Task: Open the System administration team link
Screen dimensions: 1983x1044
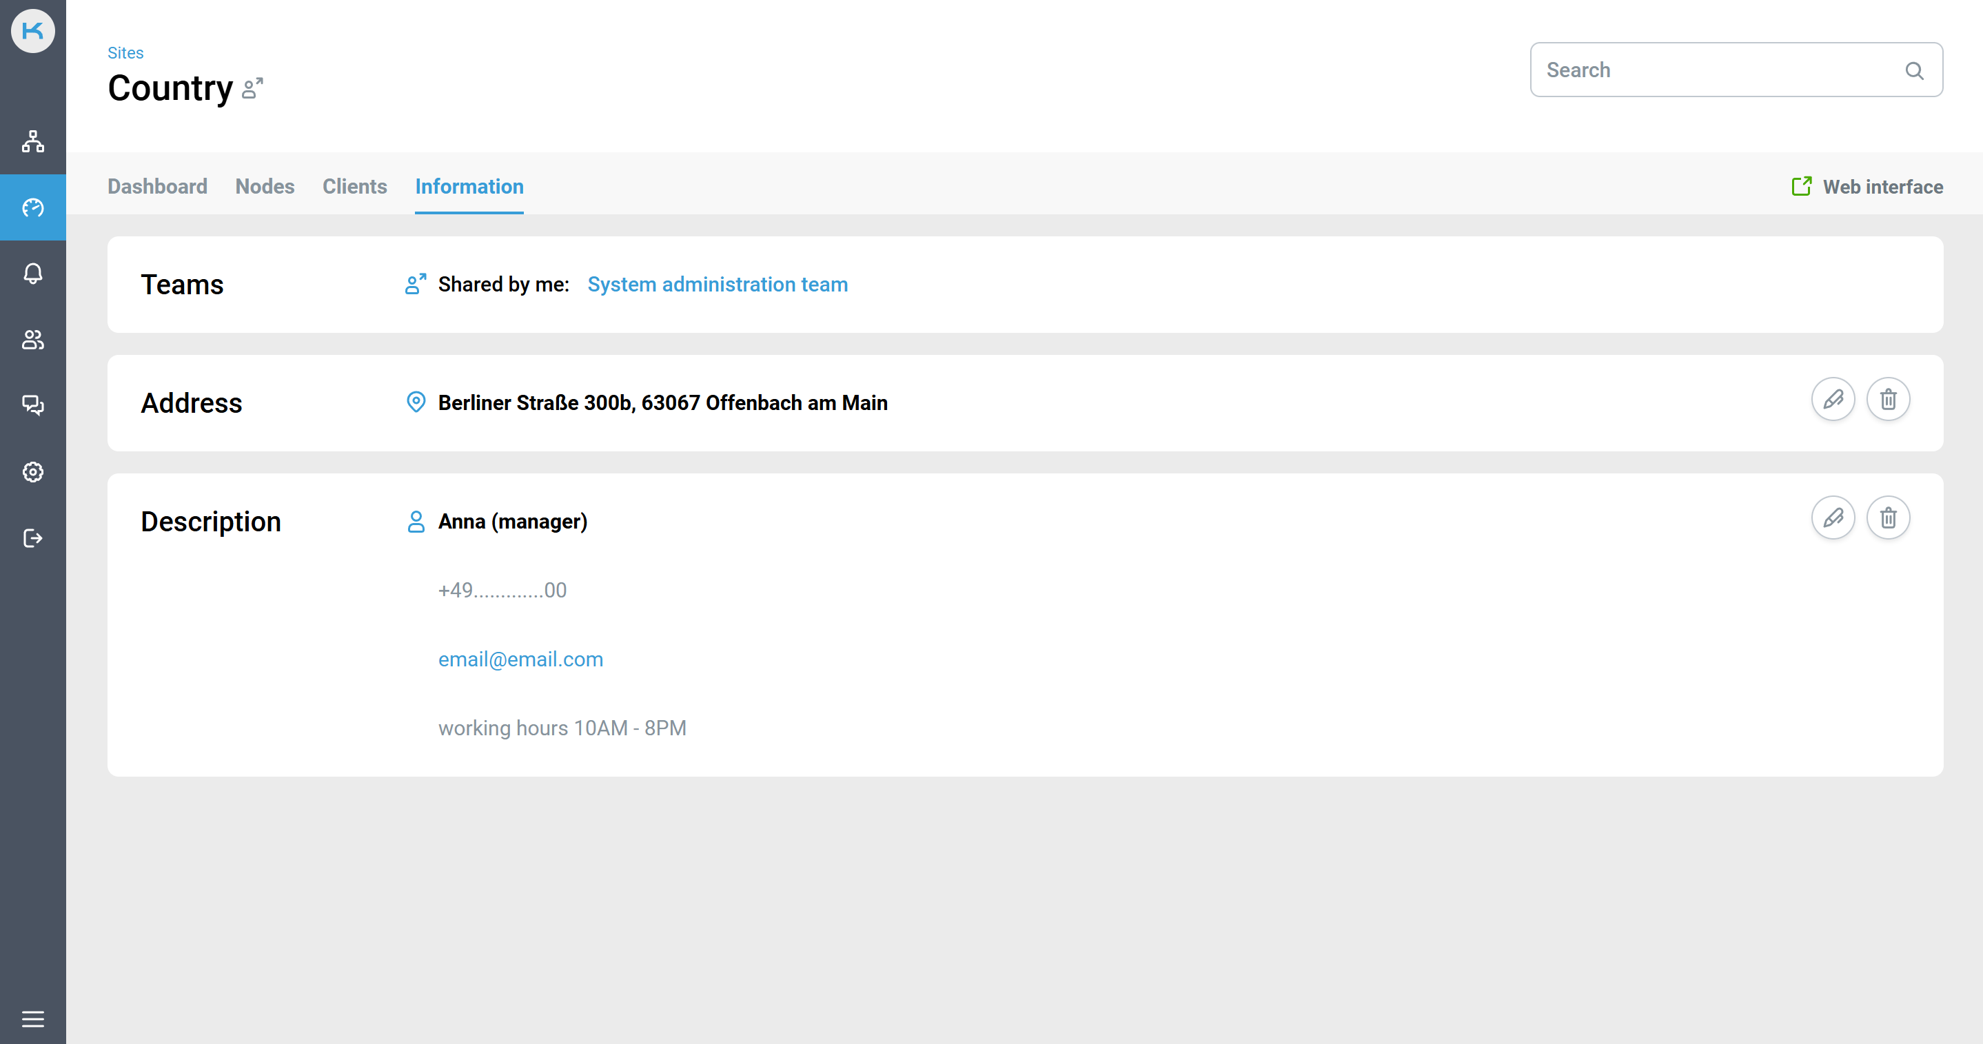Action: (717, 284)
